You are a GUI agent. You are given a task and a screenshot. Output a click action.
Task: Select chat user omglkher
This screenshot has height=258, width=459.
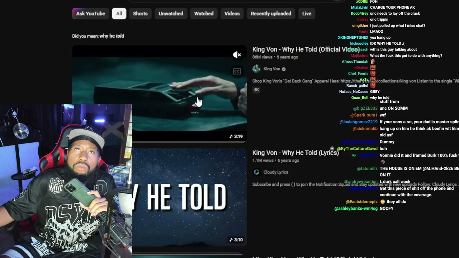pos(360,26)
